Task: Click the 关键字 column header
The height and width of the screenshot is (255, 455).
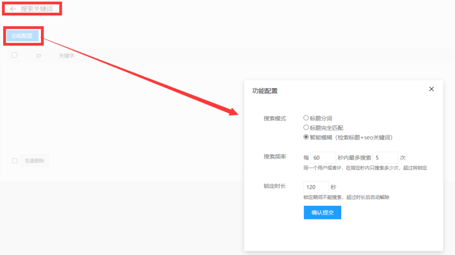Action: tap(66, 55)
